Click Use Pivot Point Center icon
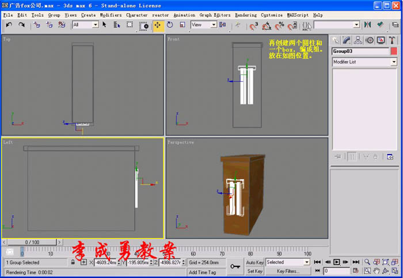 tap(223, 25)
